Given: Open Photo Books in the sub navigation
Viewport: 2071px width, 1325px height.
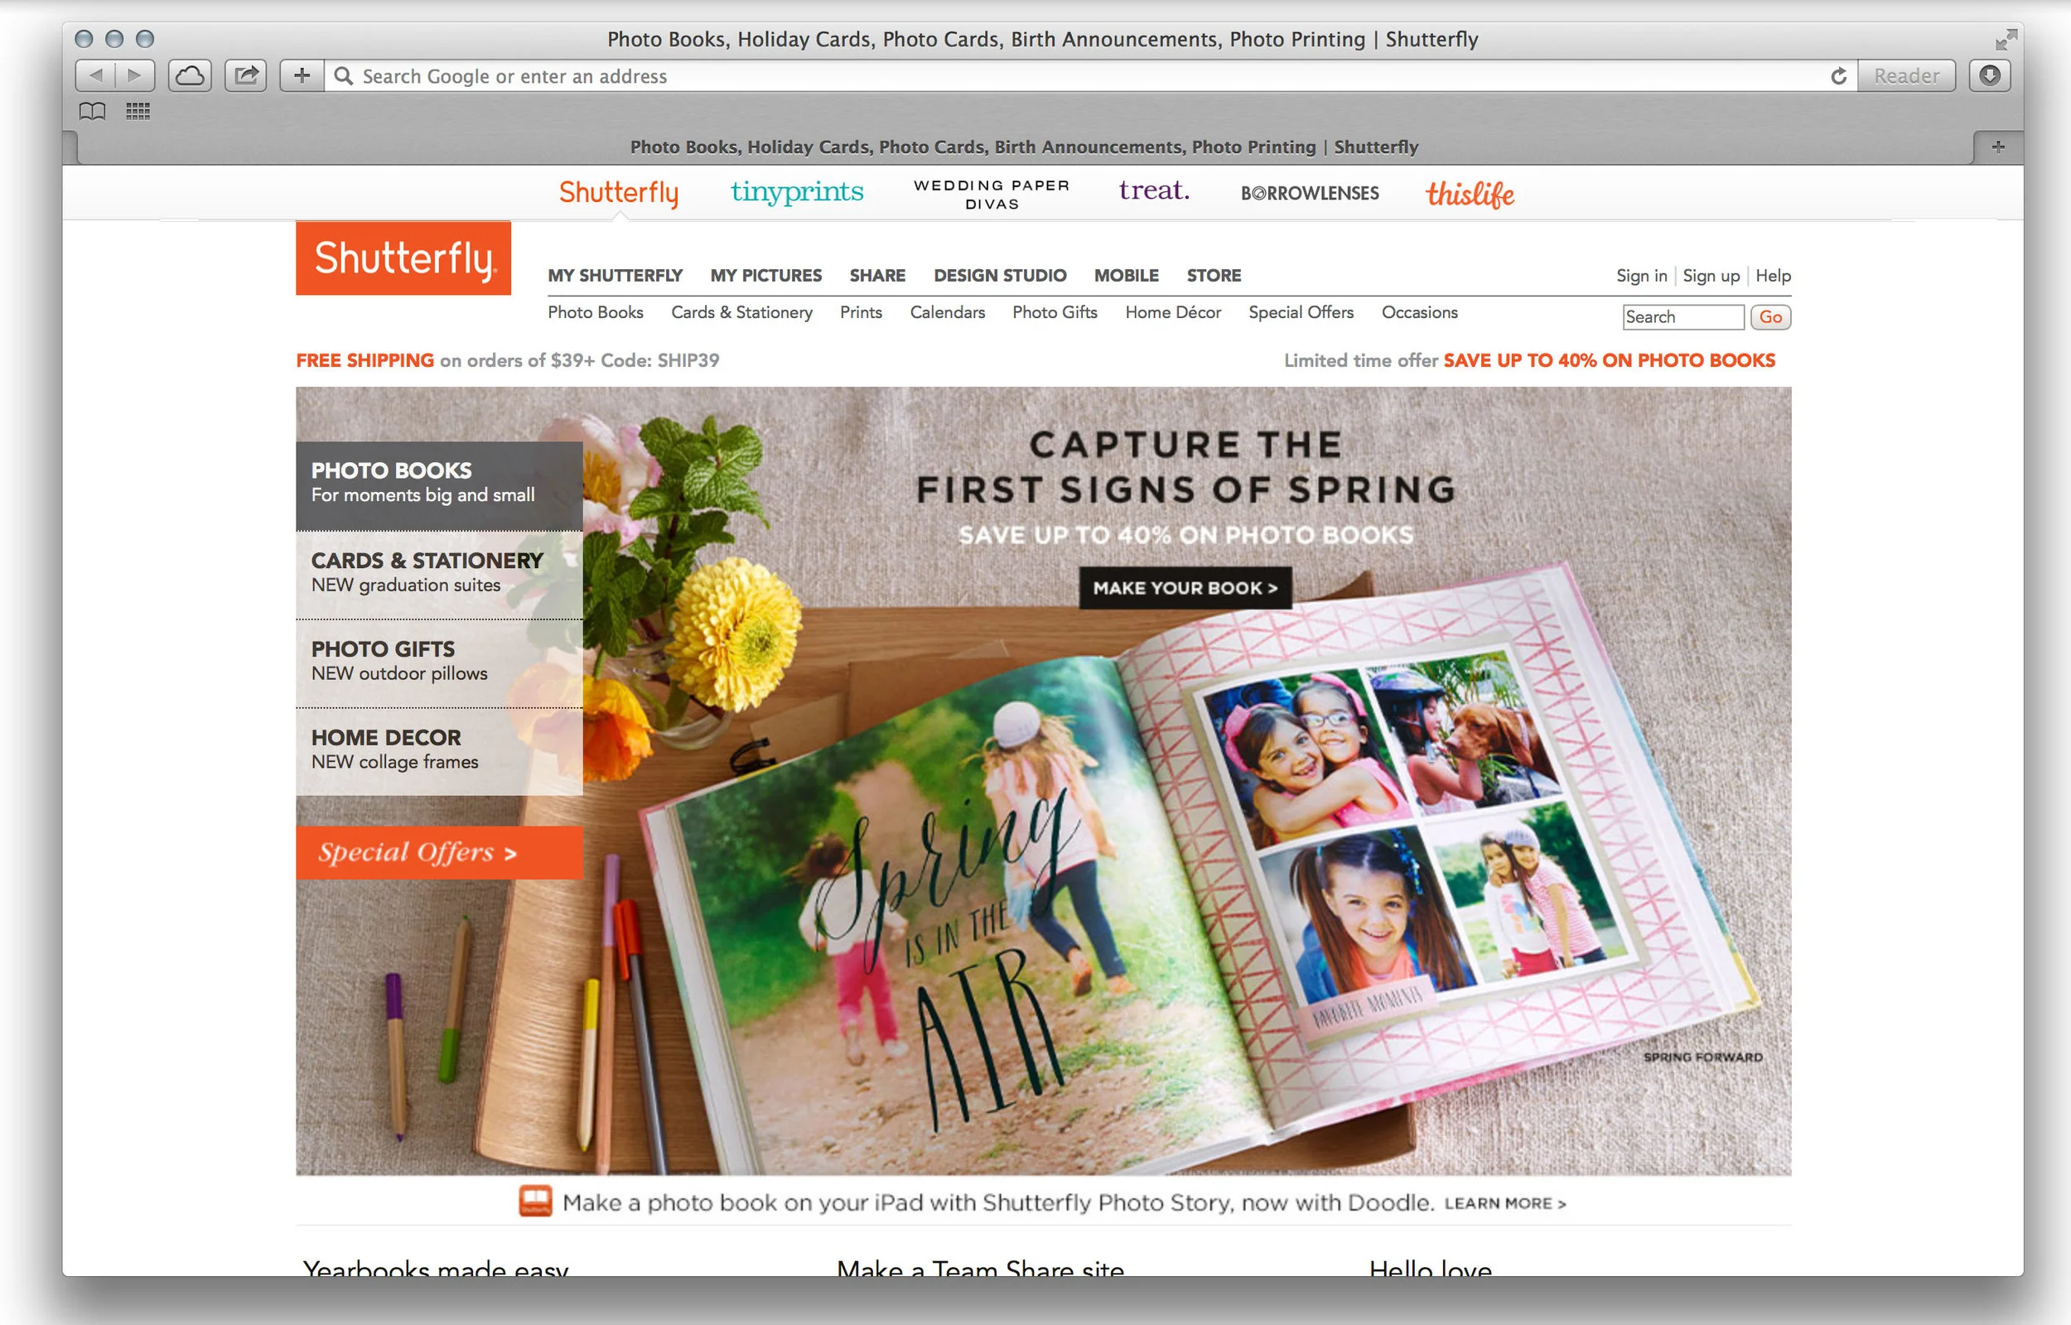Looking at the screenshot, I should (596, 312).
